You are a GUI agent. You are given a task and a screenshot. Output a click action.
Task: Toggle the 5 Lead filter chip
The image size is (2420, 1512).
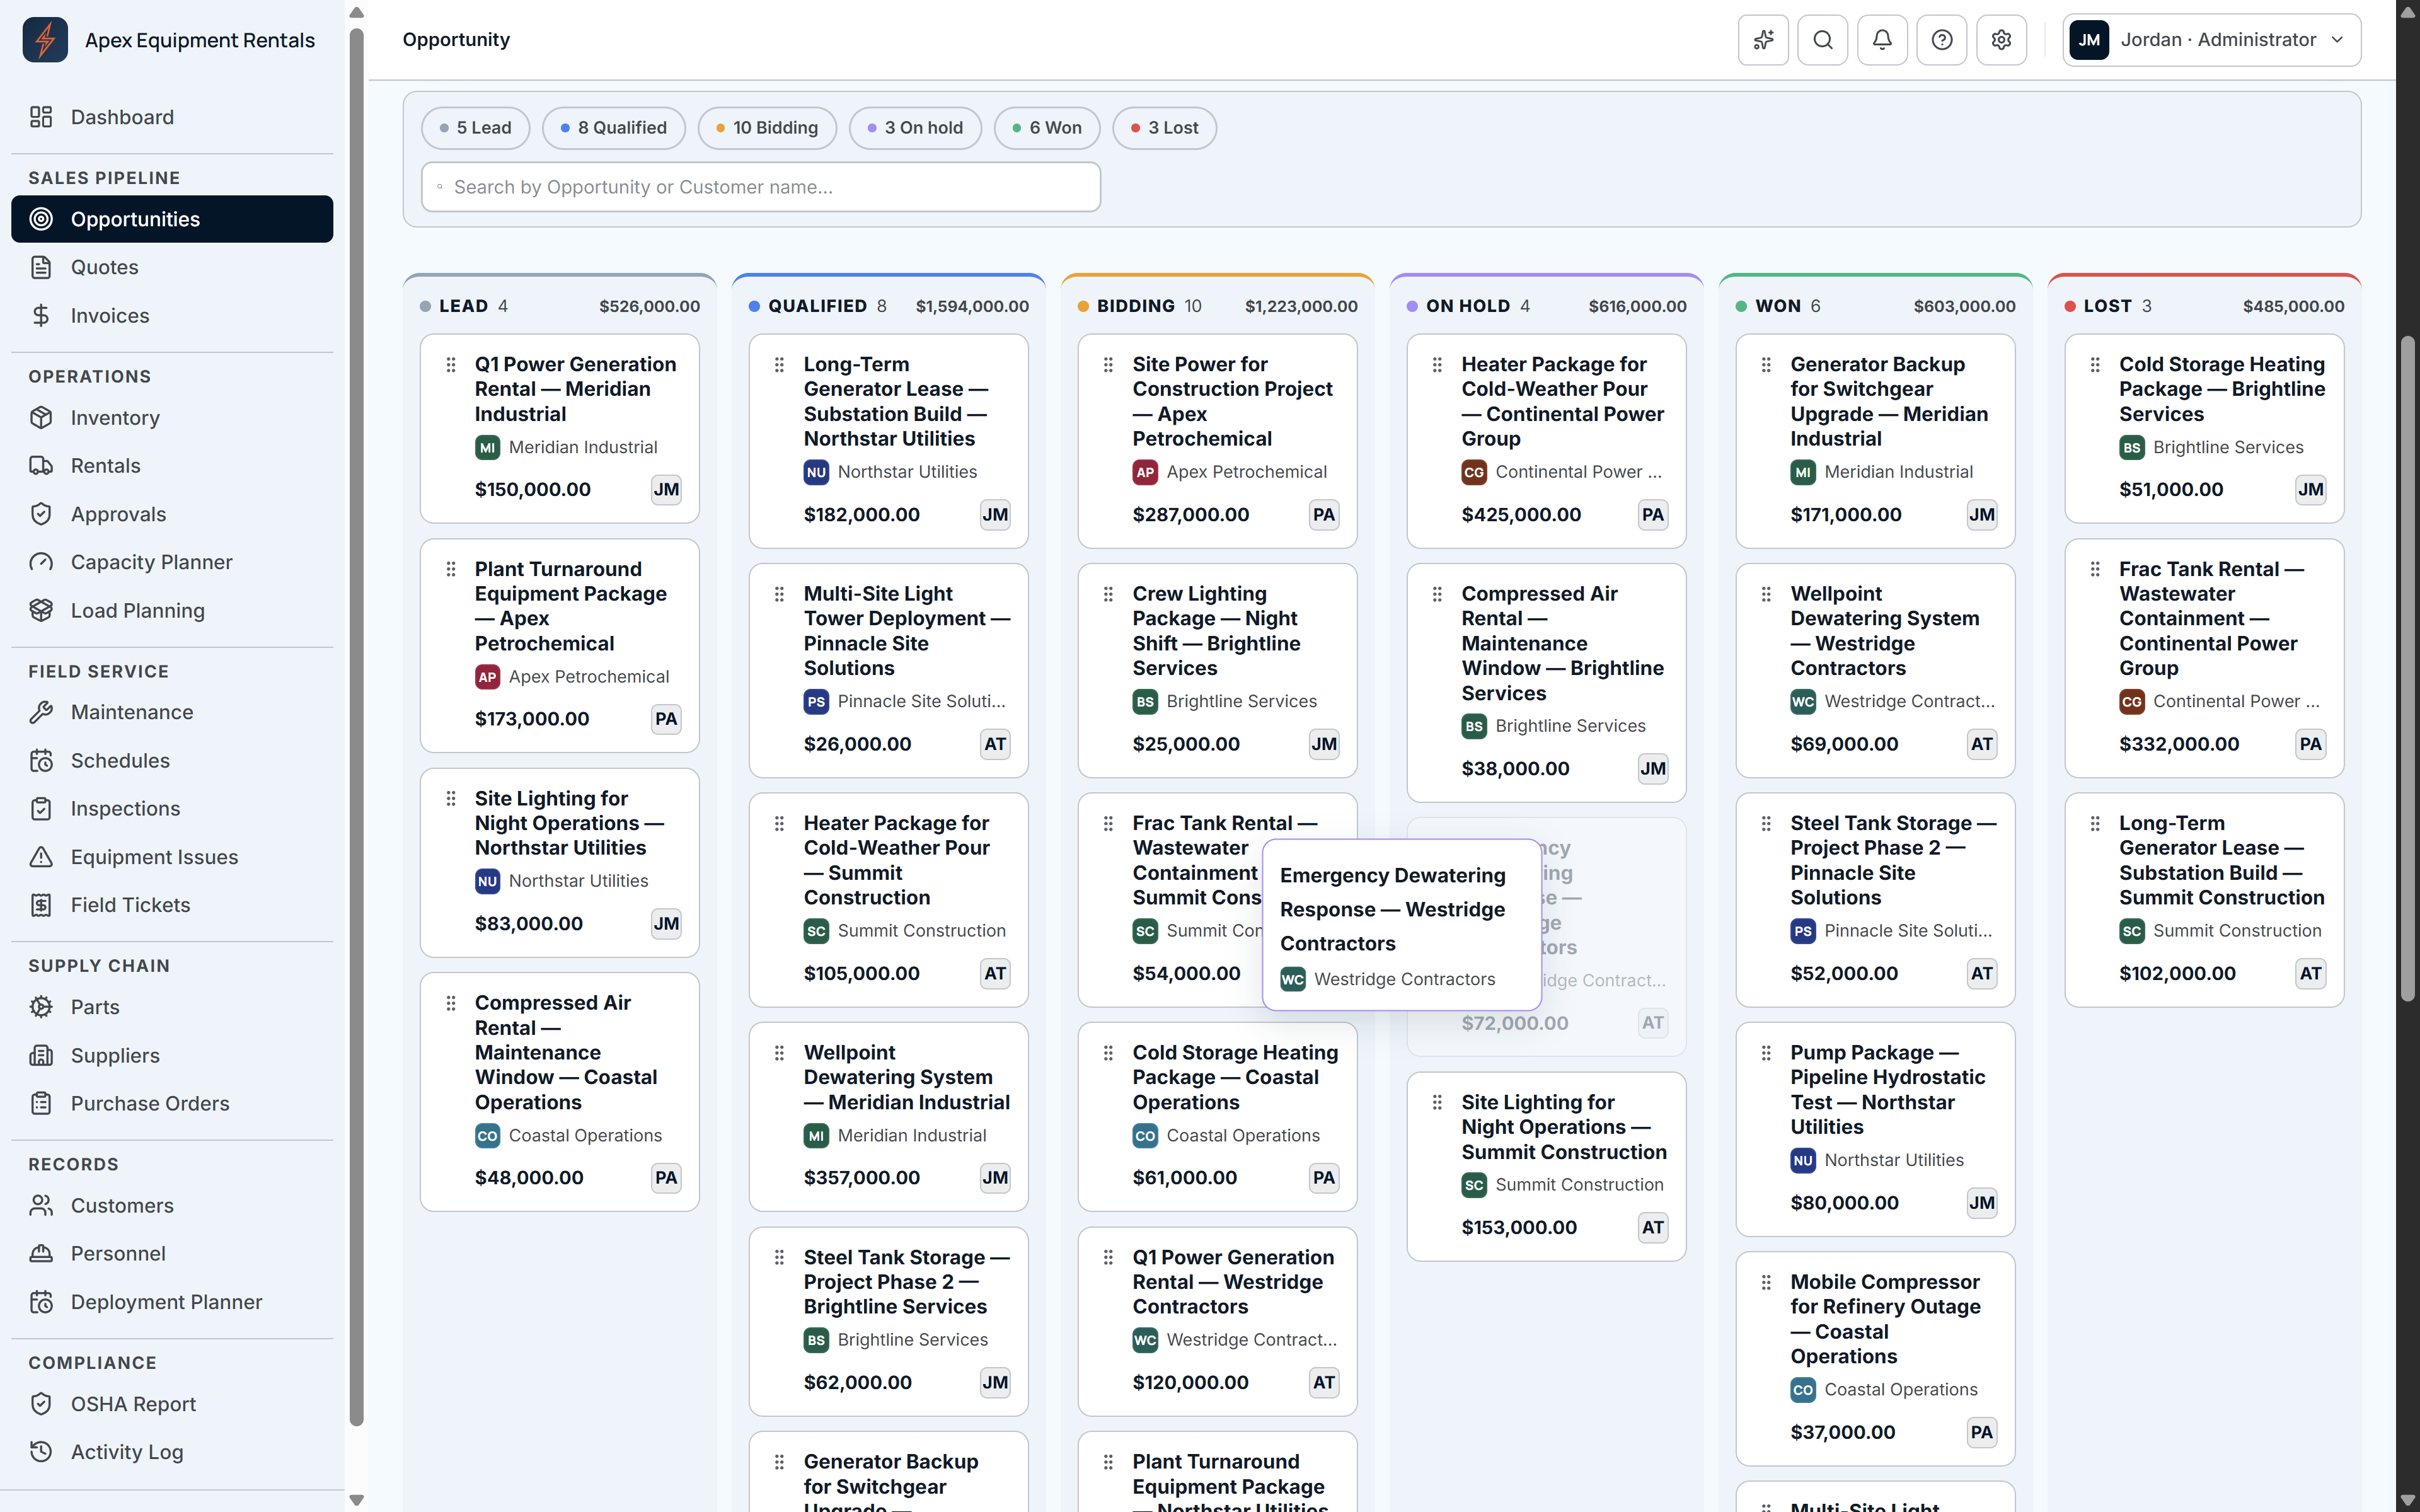coord(476,128)
